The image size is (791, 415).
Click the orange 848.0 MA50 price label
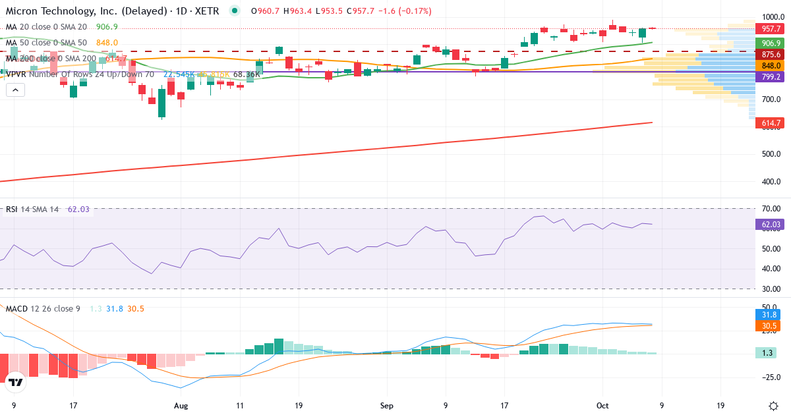point(771,65)
